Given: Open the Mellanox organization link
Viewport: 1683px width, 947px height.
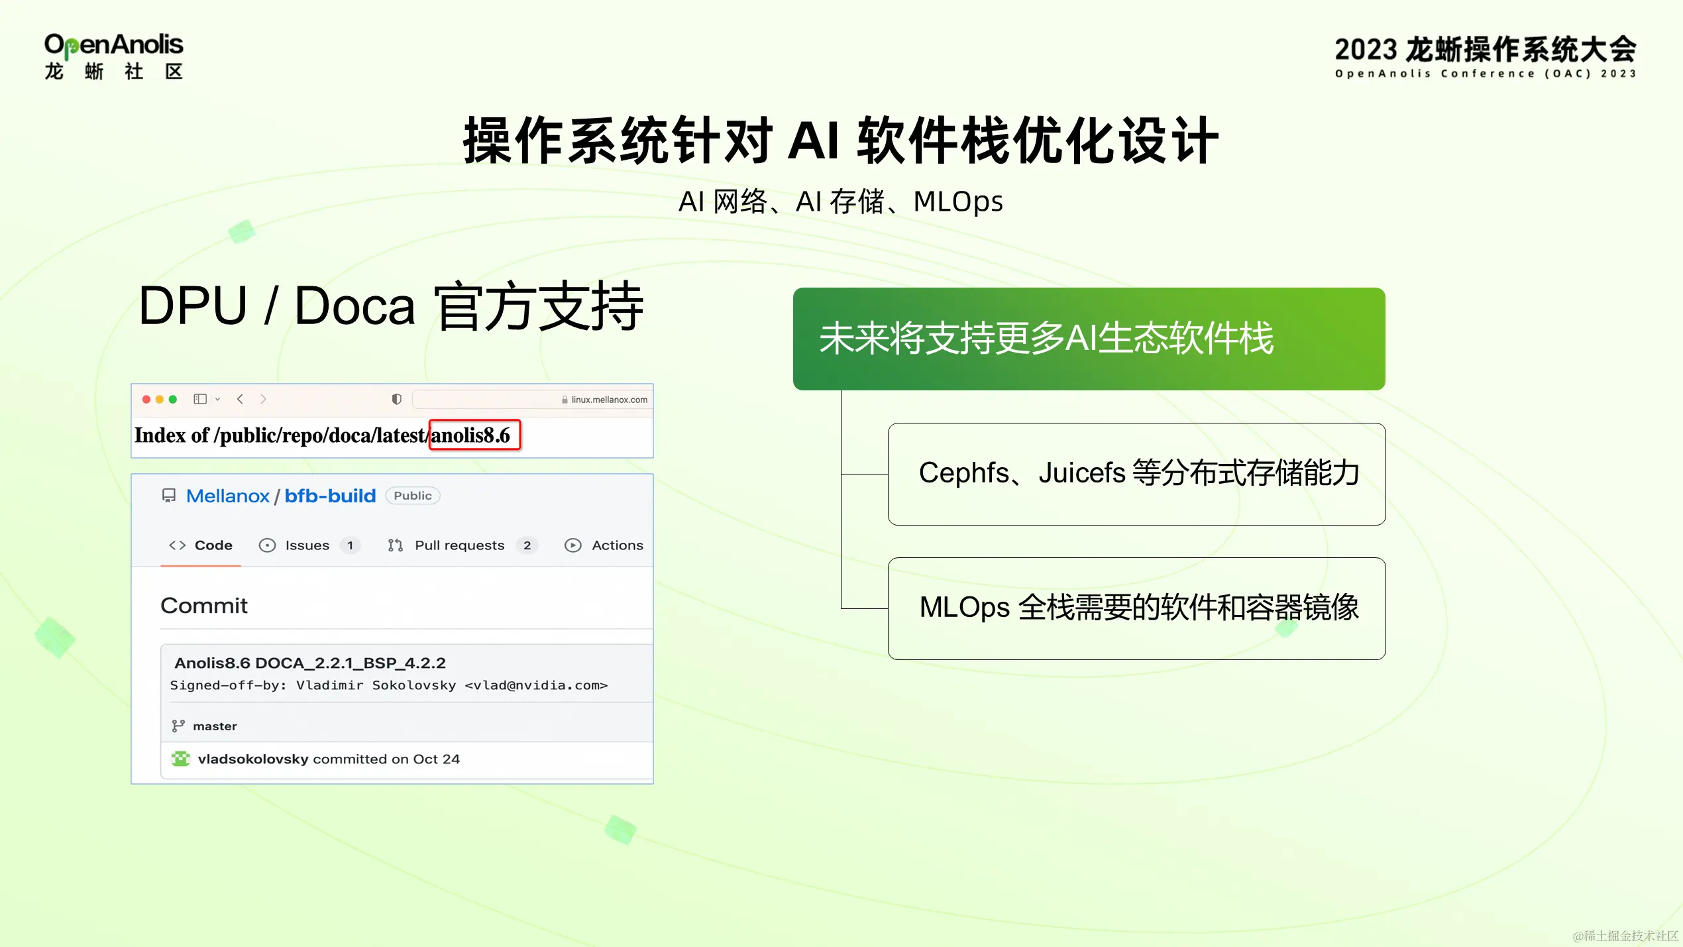Looking at the screenshot, I should (227, 496).
